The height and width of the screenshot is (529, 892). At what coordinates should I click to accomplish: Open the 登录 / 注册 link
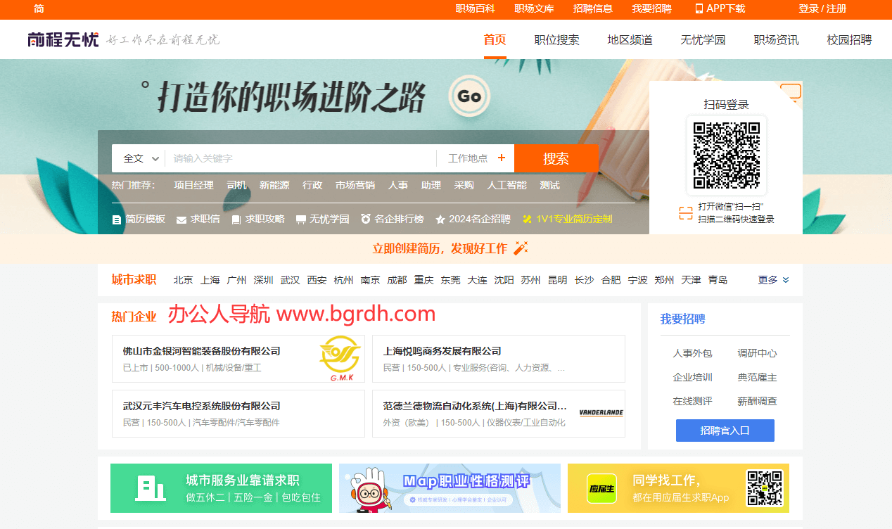tap(822, 9)
